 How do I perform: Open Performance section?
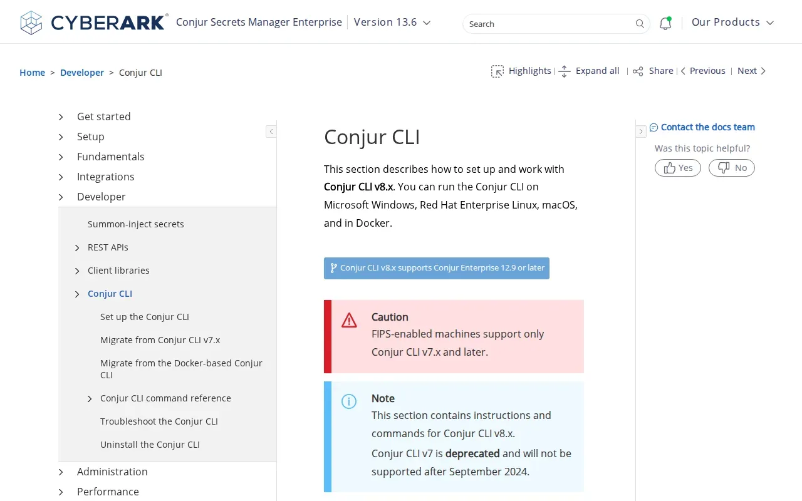pyautogui.click(x=108, y=492)
